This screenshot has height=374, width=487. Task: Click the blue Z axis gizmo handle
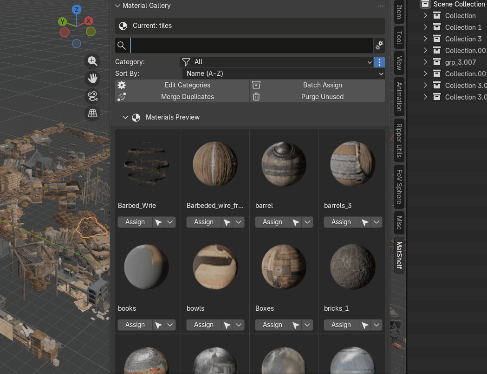coord(77,9)
